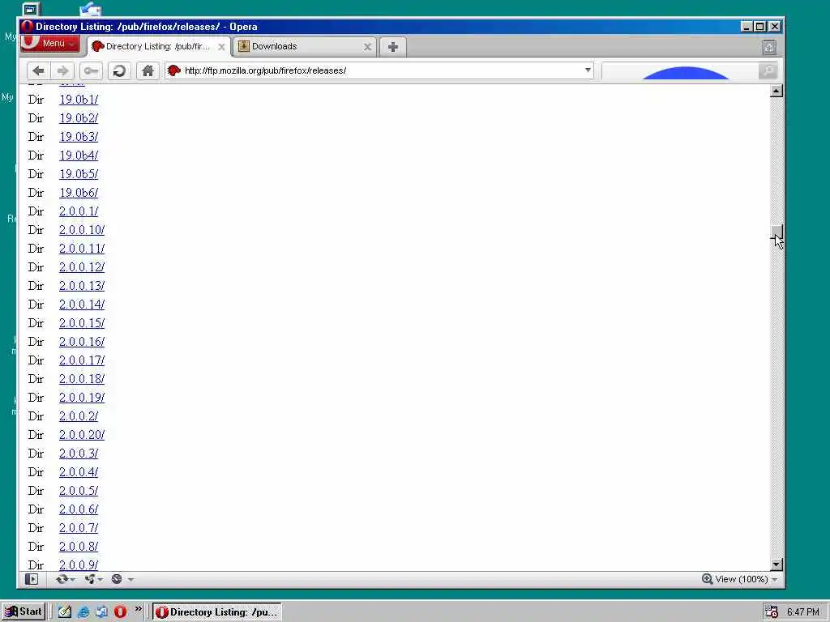Open the closed tabs trash icon
Image resolution: width=830 pixels, height=622 pixels.
tap(769, 47)
